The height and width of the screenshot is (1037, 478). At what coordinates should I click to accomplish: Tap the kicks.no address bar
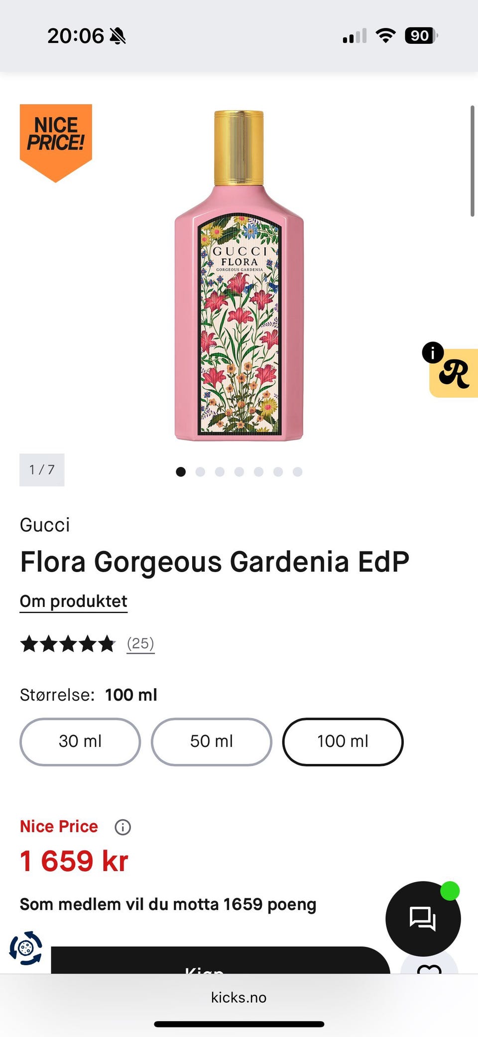(239, 997)
